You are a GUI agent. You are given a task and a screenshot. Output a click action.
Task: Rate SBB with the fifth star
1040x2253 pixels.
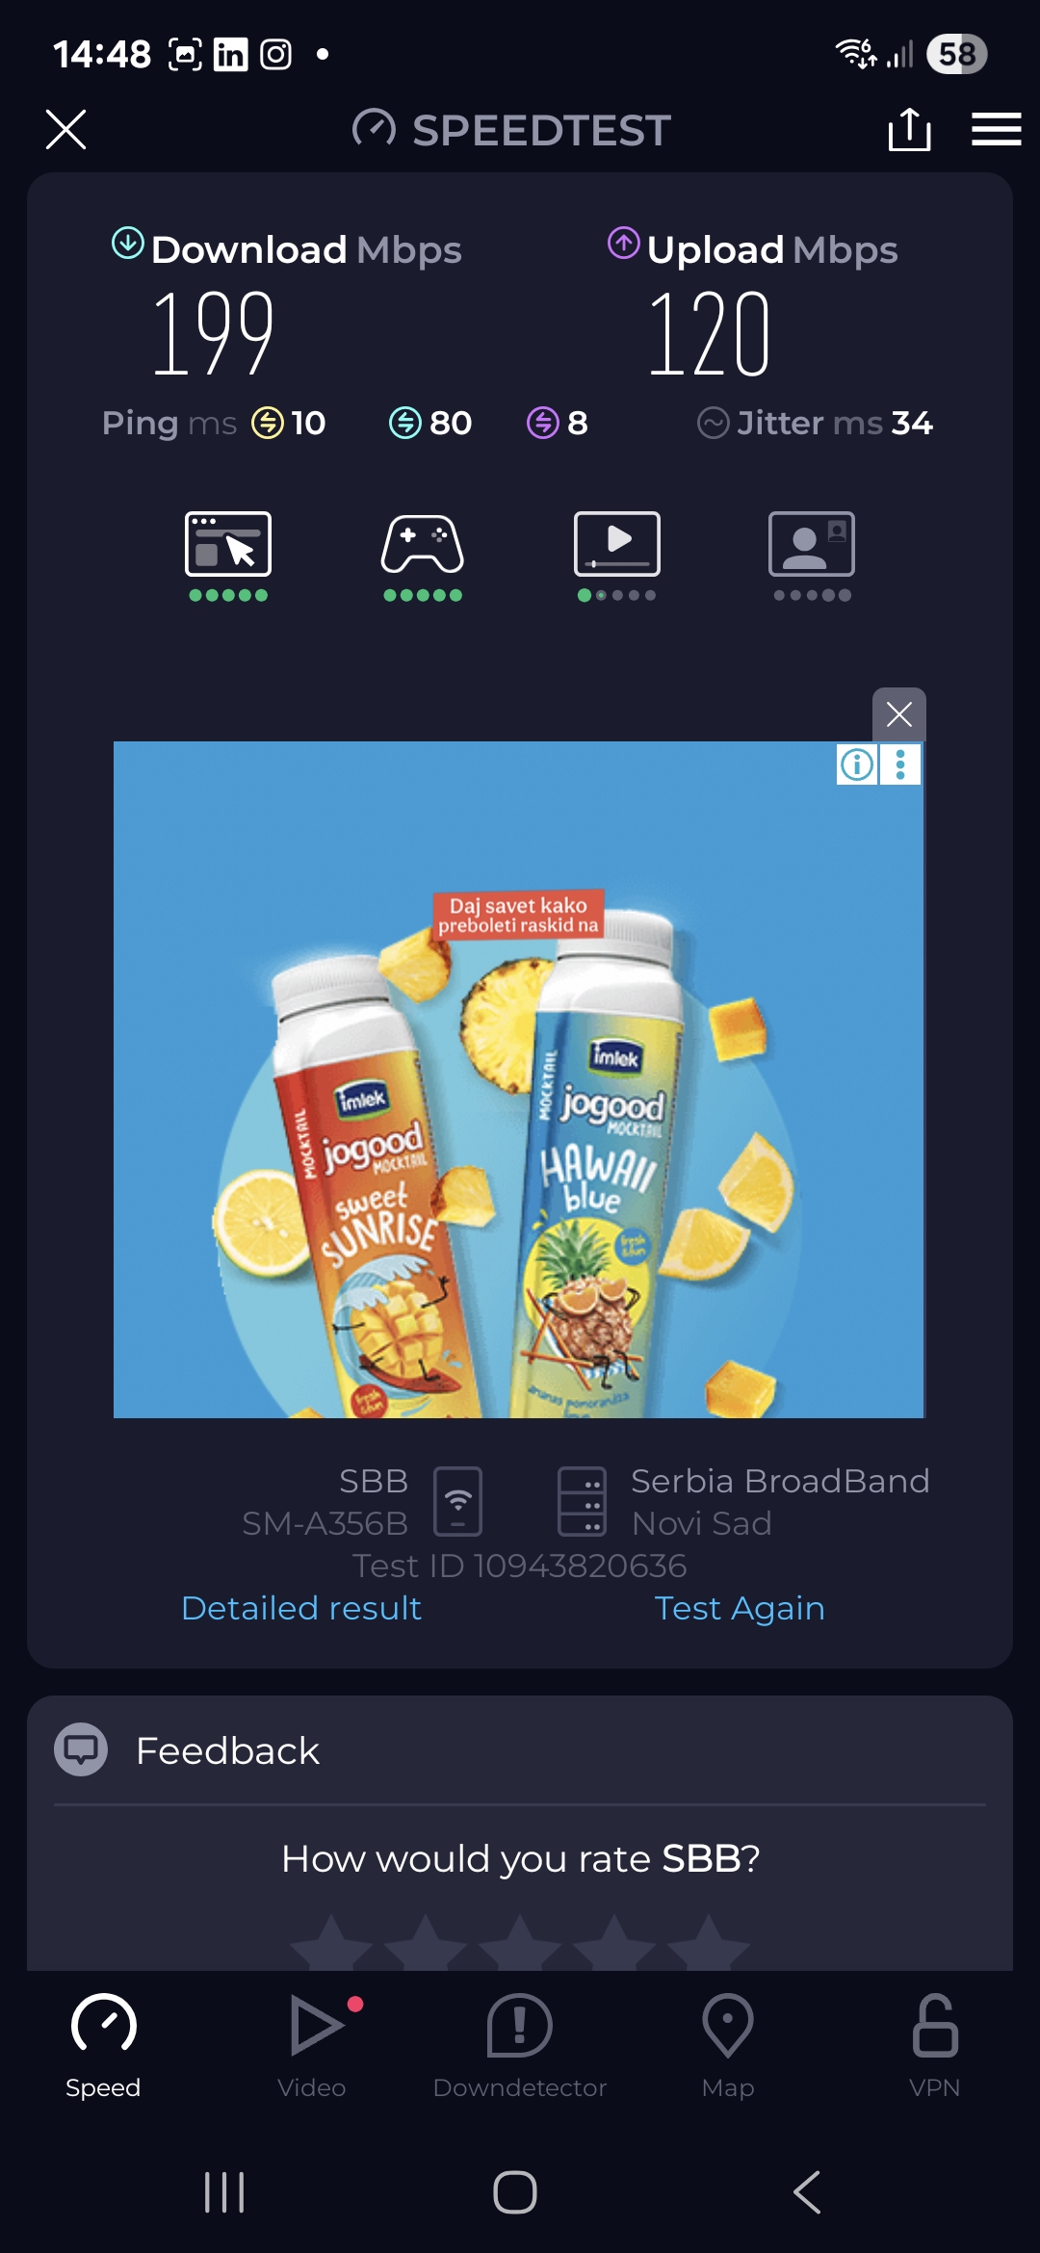pyautogui.click(x=709, y=1943)
